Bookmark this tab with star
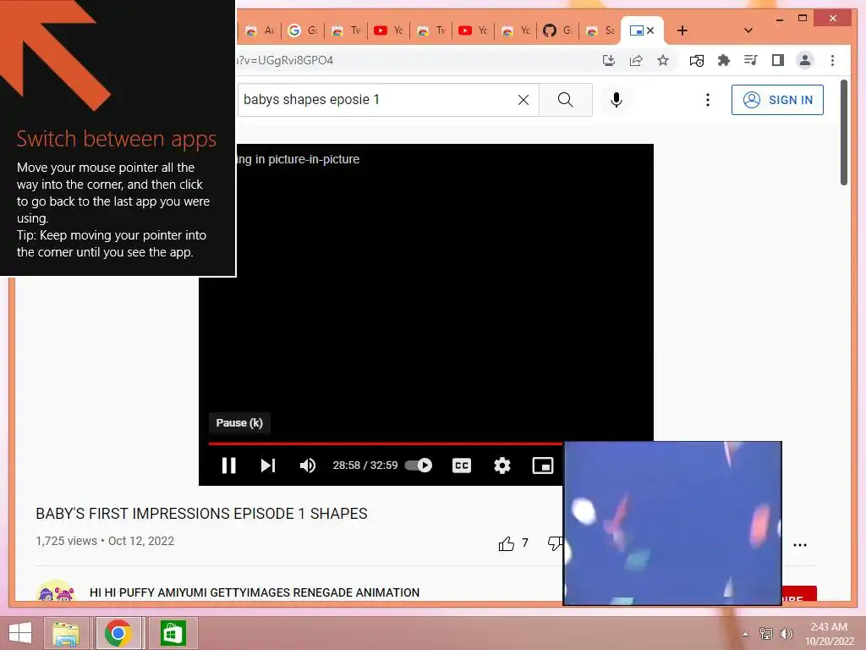 click(663, 60)
